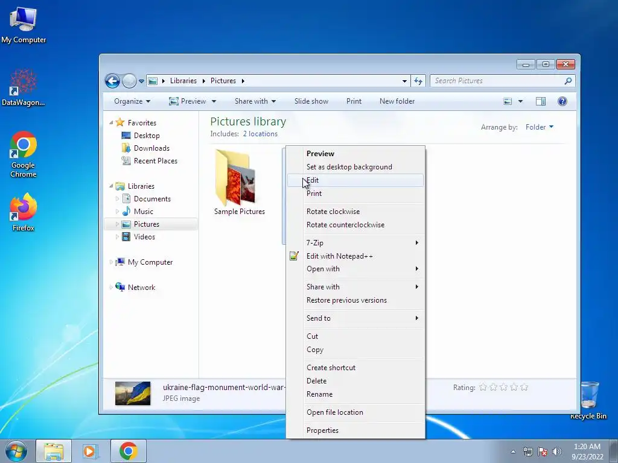Choose Copy in the context menu
This screenshot has width=618, height=463.
pos(355,350)
